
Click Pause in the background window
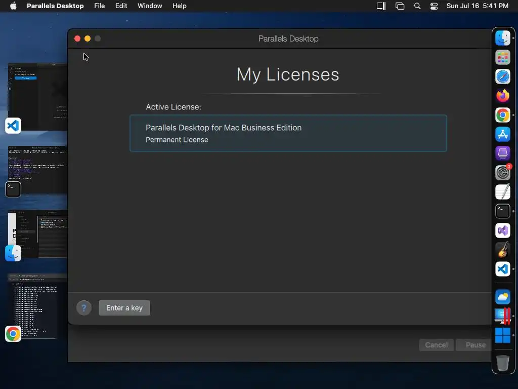[x=474, y=345]
